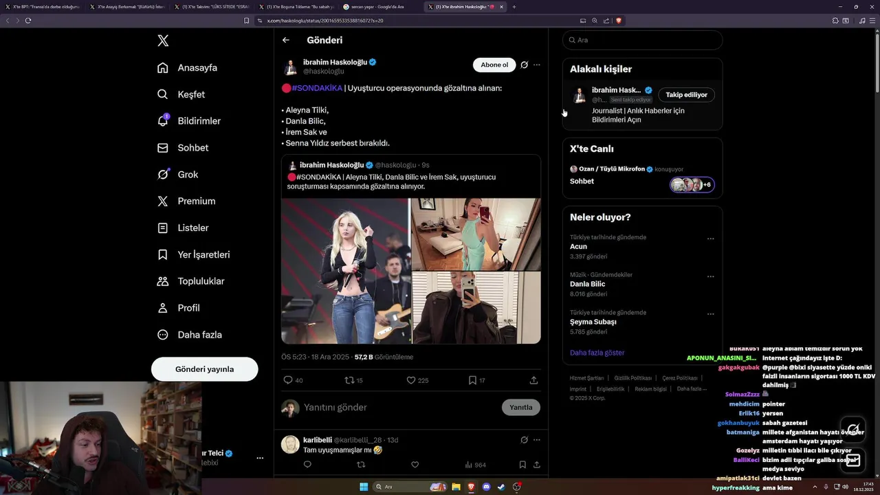Open the dark jacket selfie photo
The width and height of the screenshot is (880, 495).
[476, 307]
